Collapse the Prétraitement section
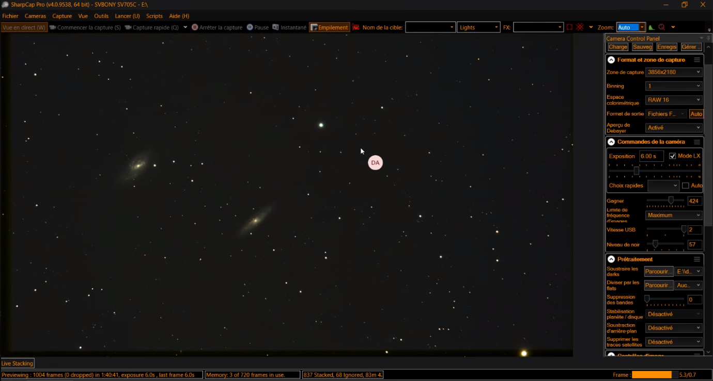Viewport: 713px width, 381px height. [x=611, y=259]
